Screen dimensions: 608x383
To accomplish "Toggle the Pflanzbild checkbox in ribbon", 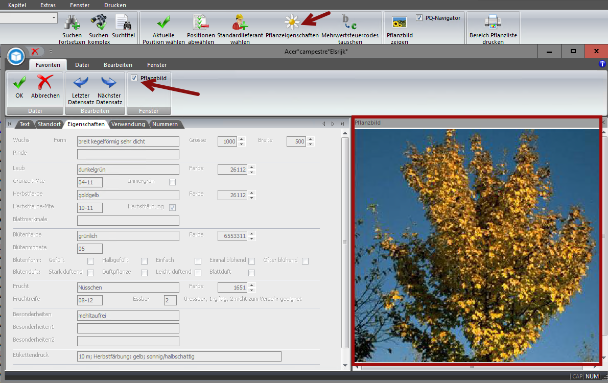I will point(134,78).
